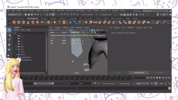The image size is (178, 100).
Task: Click the Redo arrow icon
Action: coord(38,14)
